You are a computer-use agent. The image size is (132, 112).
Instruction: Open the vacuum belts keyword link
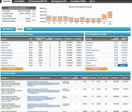pyautogui.click(x=6, y=45)
